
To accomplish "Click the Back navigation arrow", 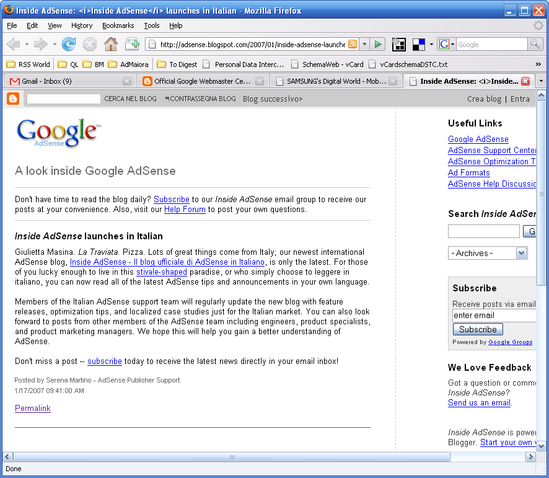I will pos(13,44).
